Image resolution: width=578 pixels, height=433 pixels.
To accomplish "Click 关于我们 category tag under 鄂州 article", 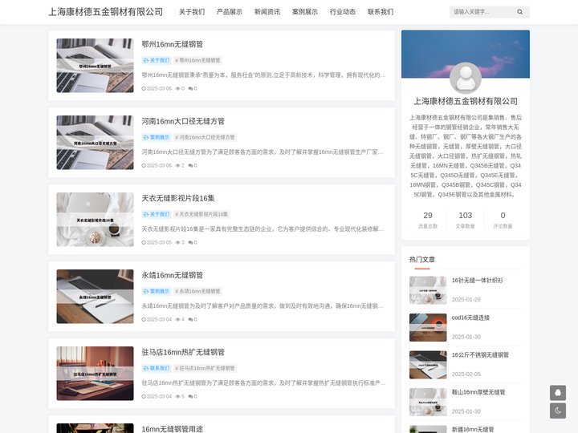I will (x=157, y=60).
